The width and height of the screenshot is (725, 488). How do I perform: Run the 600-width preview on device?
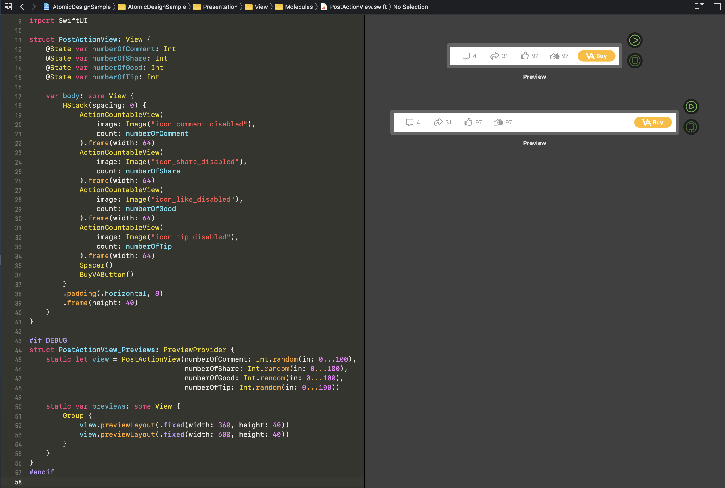click(x=691, y=127)
